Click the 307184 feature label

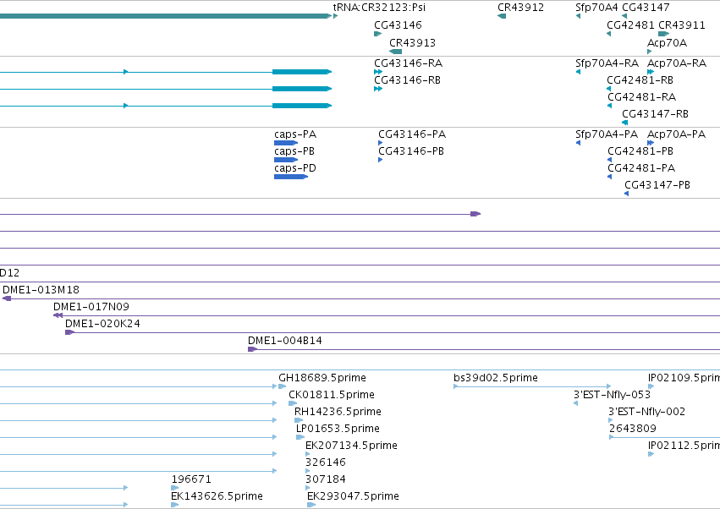[326, 479]
